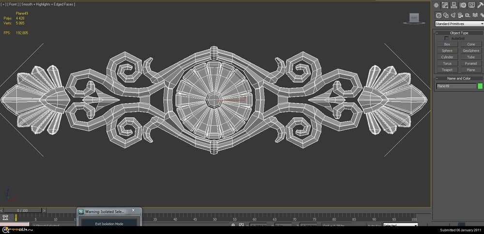Image resolution: width=484 pixels, height=234 pixels.
Task: Click the Teapot primitive button
Action: 447,70
